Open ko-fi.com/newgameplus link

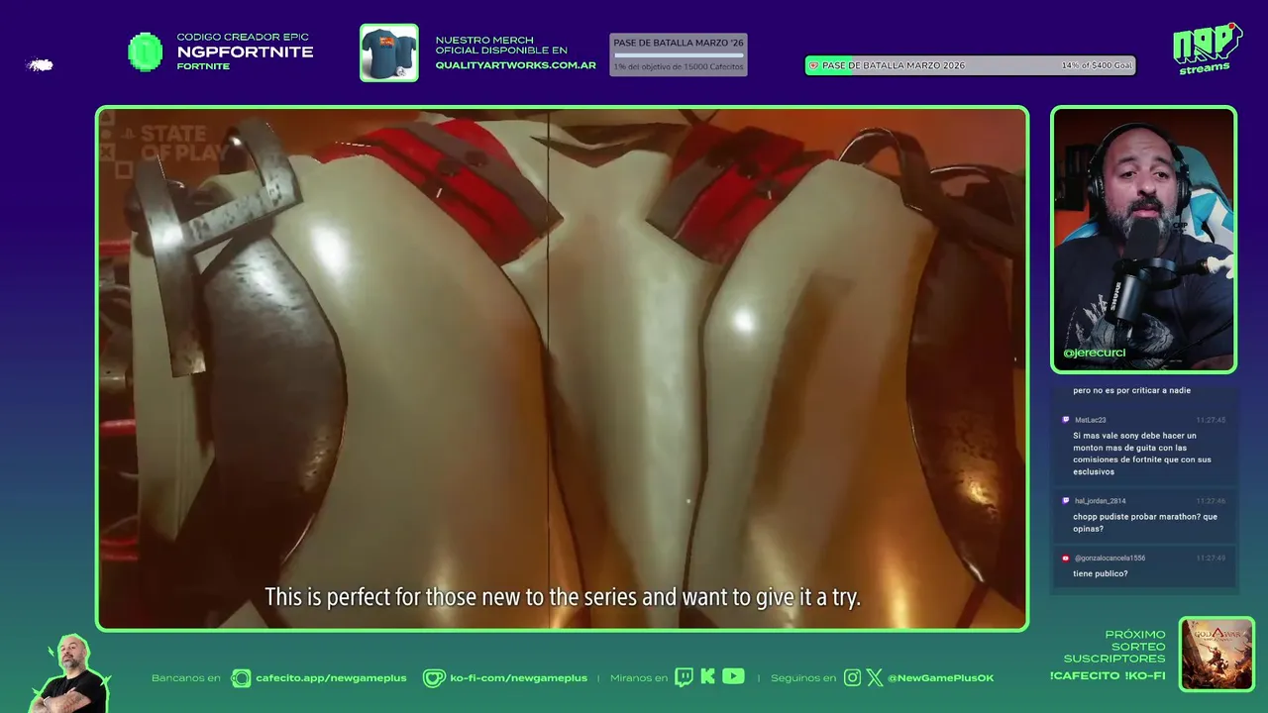(518, 678)
